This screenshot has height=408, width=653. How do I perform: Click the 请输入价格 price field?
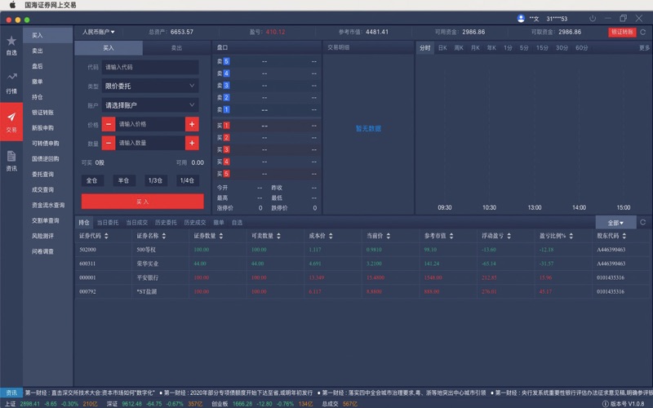pyautogui.click(x=150, y=124)
